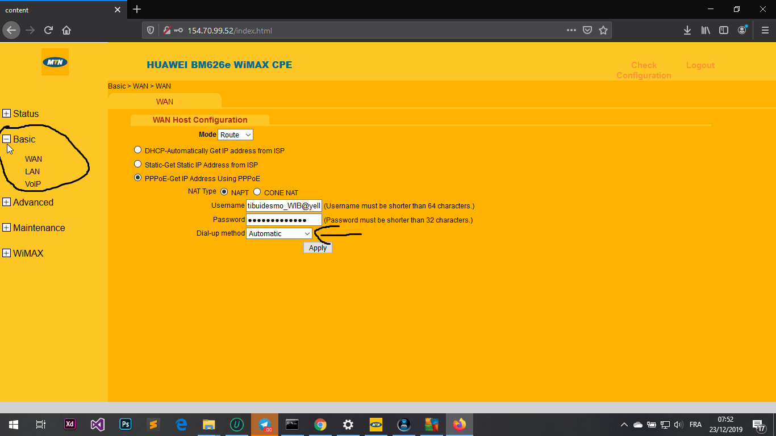Open the Windows Start menu
Screen dimensions: 776x436
tap(14, 424)
